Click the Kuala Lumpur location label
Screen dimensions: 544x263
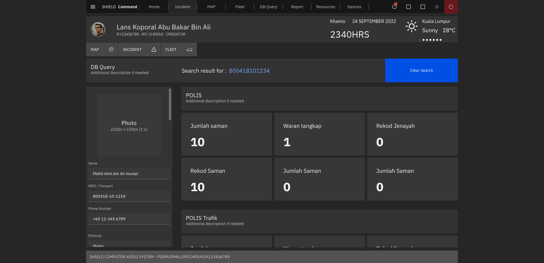tap(436, 21)
